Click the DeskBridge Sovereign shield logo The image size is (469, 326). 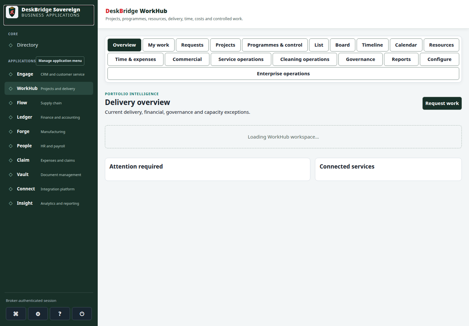pos(12,12)
